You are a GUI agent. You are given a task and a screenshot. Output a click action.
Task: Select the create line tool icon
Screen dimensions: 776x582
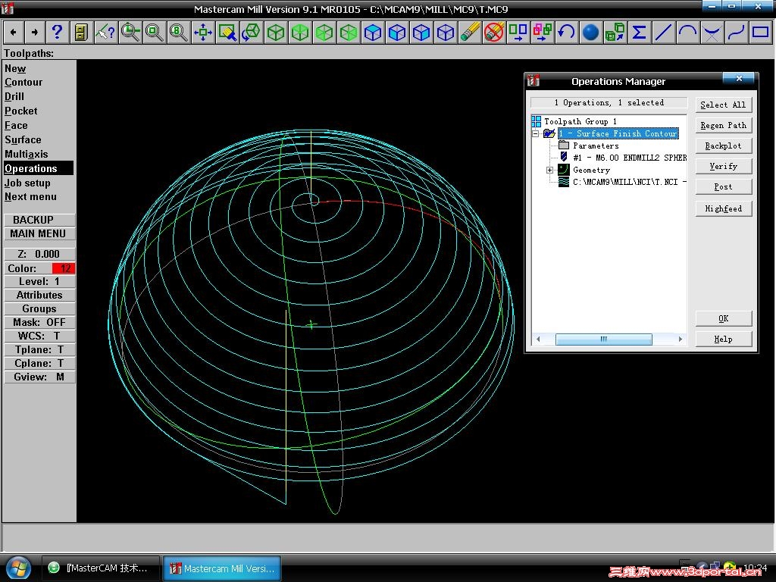[663, 33]
